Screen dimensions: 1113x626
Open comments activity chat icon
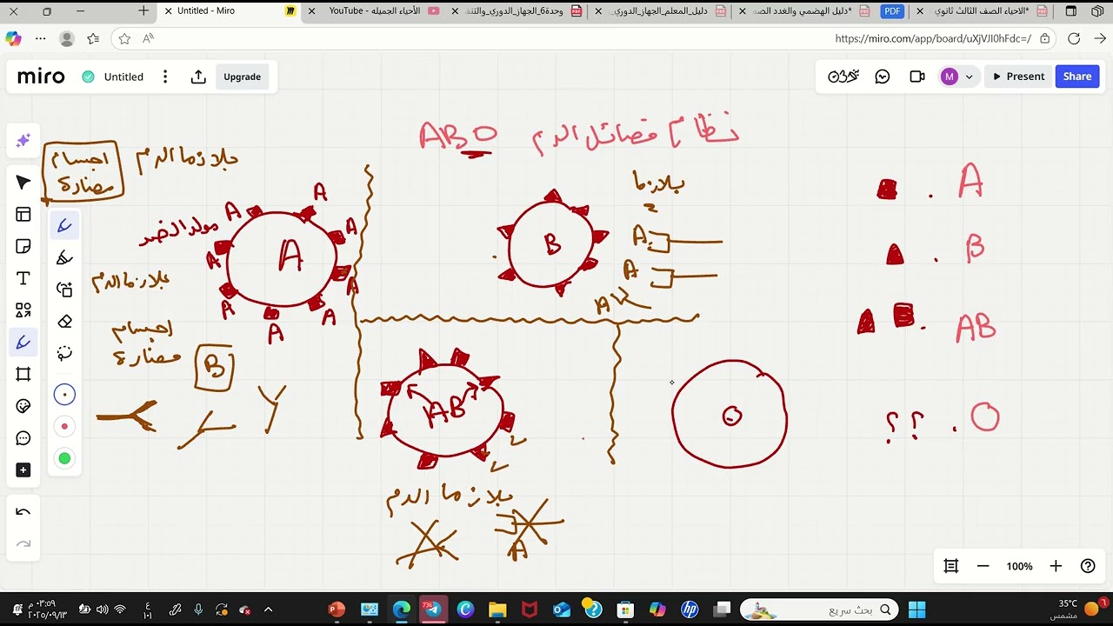tap(883, 77)
